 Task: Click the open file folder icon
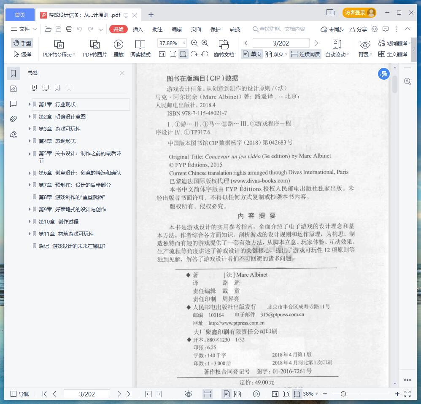48,29
